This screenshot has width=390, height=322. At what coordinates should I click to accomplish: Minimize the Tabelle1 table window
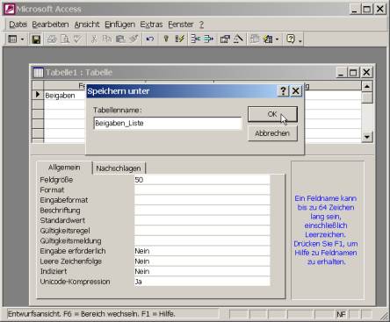341,72
